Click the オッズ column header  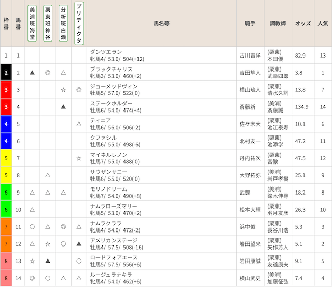(x=303, y=23)
